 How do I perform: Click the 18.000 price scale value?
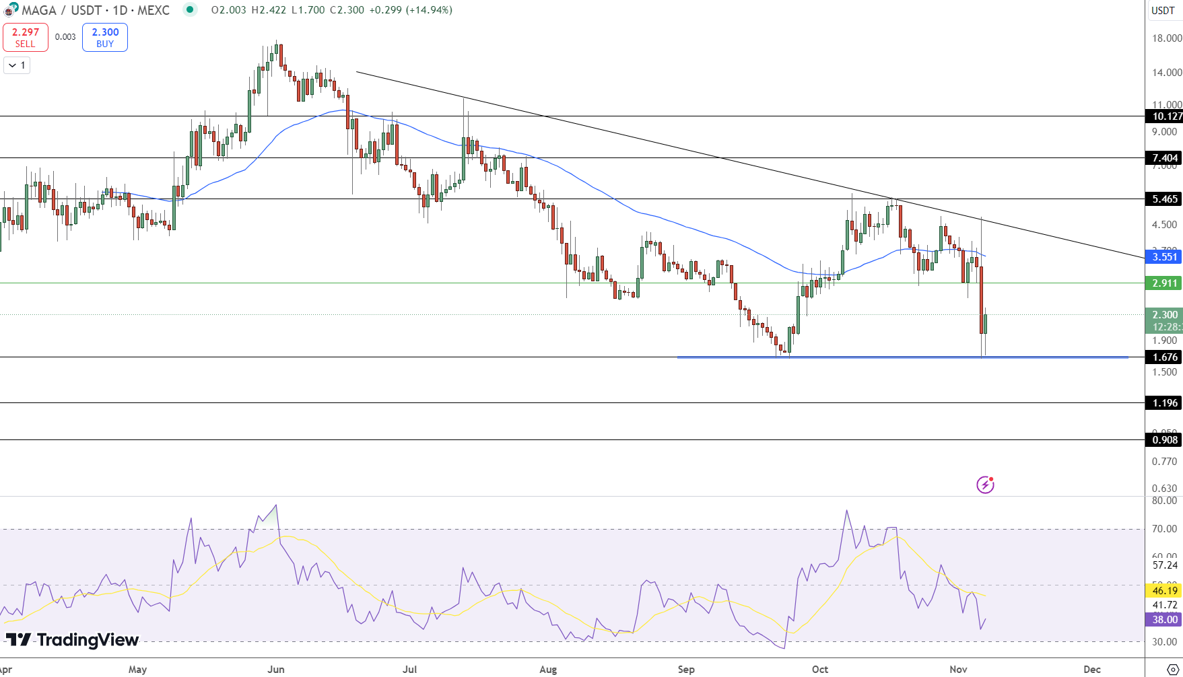(x=1167, y=38)
